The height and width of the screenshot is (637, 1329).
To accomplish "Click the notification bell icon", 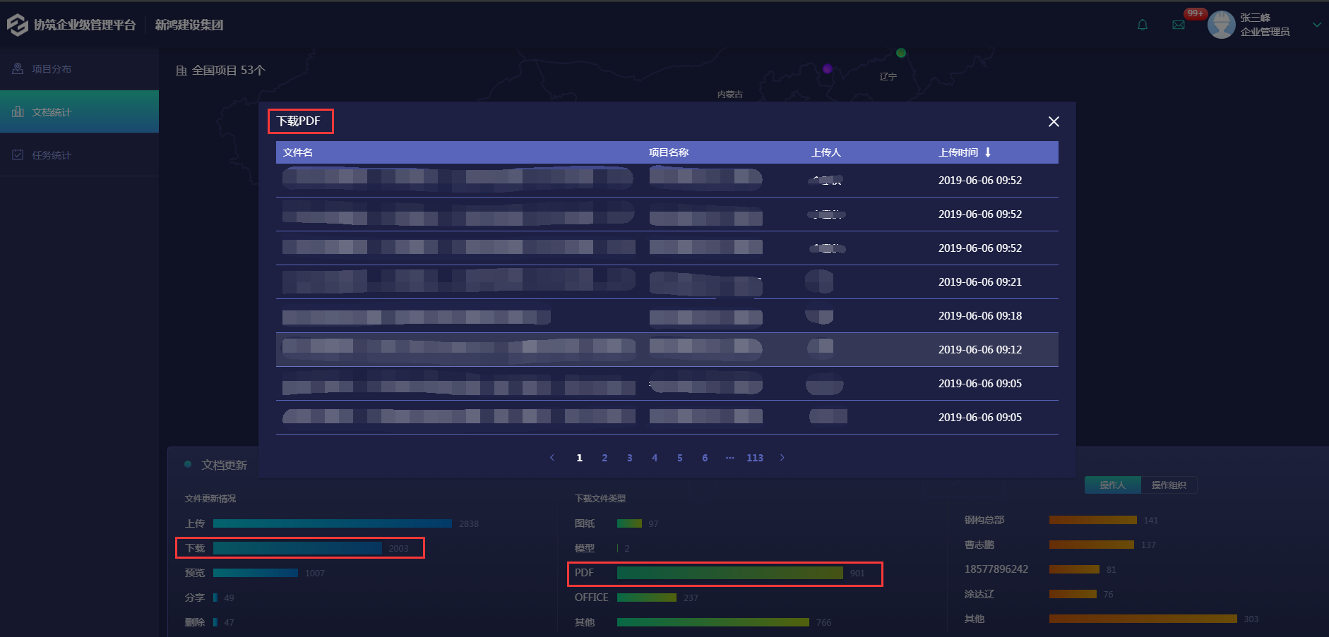I will pos(1143,25).
